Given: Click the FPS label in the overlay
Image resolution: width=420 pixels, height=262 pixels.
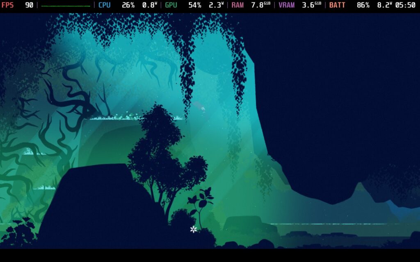Looking at the screenshot, I should click(7, 5).
